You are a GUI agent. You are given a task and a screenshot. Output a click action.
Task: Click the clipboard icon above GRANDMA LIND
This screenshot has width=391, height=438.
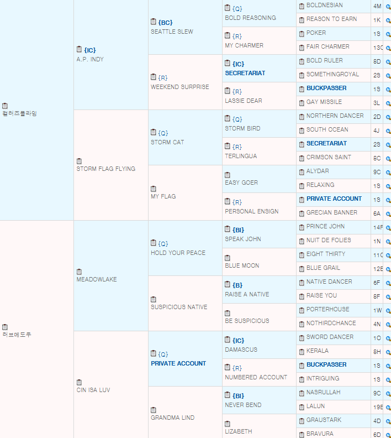pyautogui.click(x=153, y=410)
